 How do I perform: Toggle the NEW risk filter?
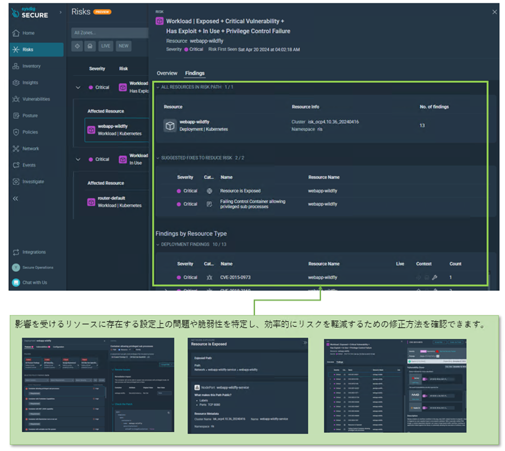coord(124,46)
